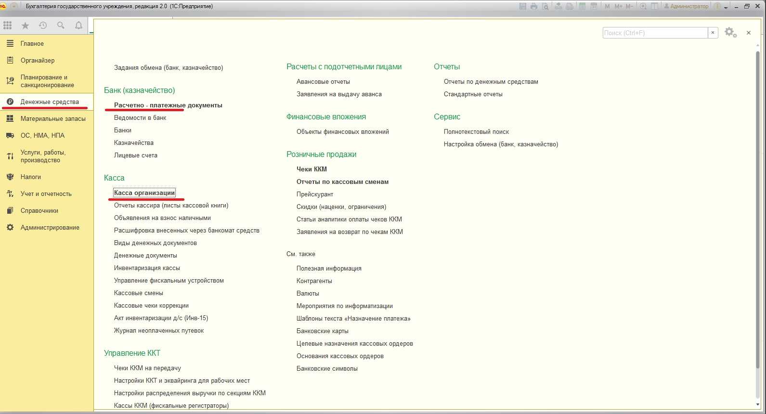Open Казначейства link

click(134, 142)
